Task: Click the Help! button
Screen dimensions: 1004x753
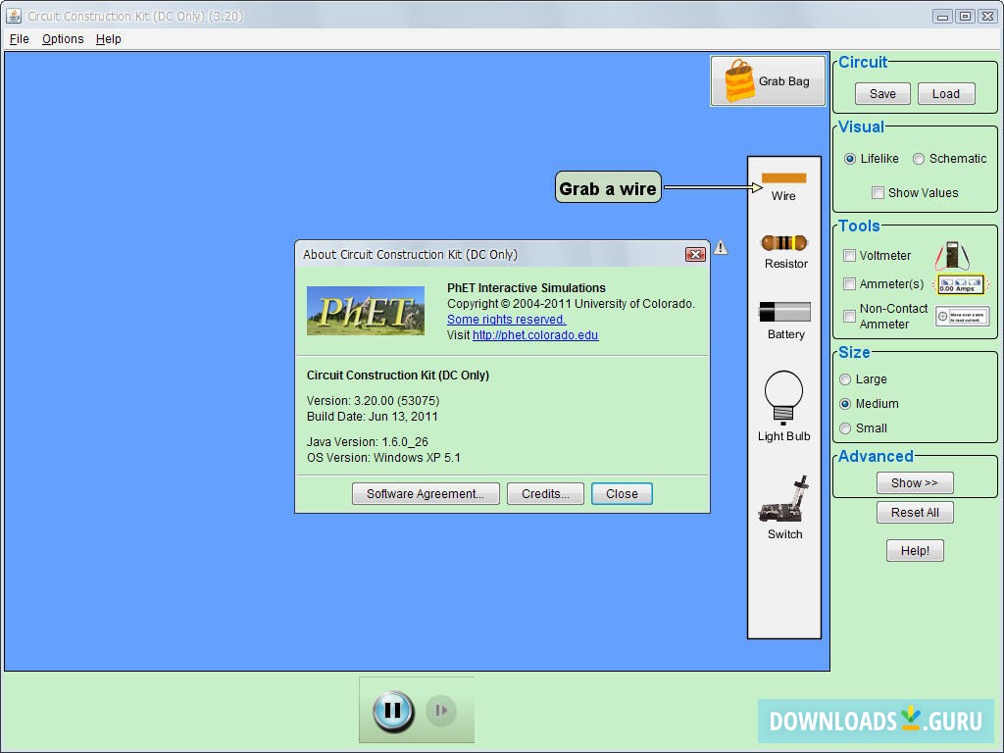Action: [915, 551]
